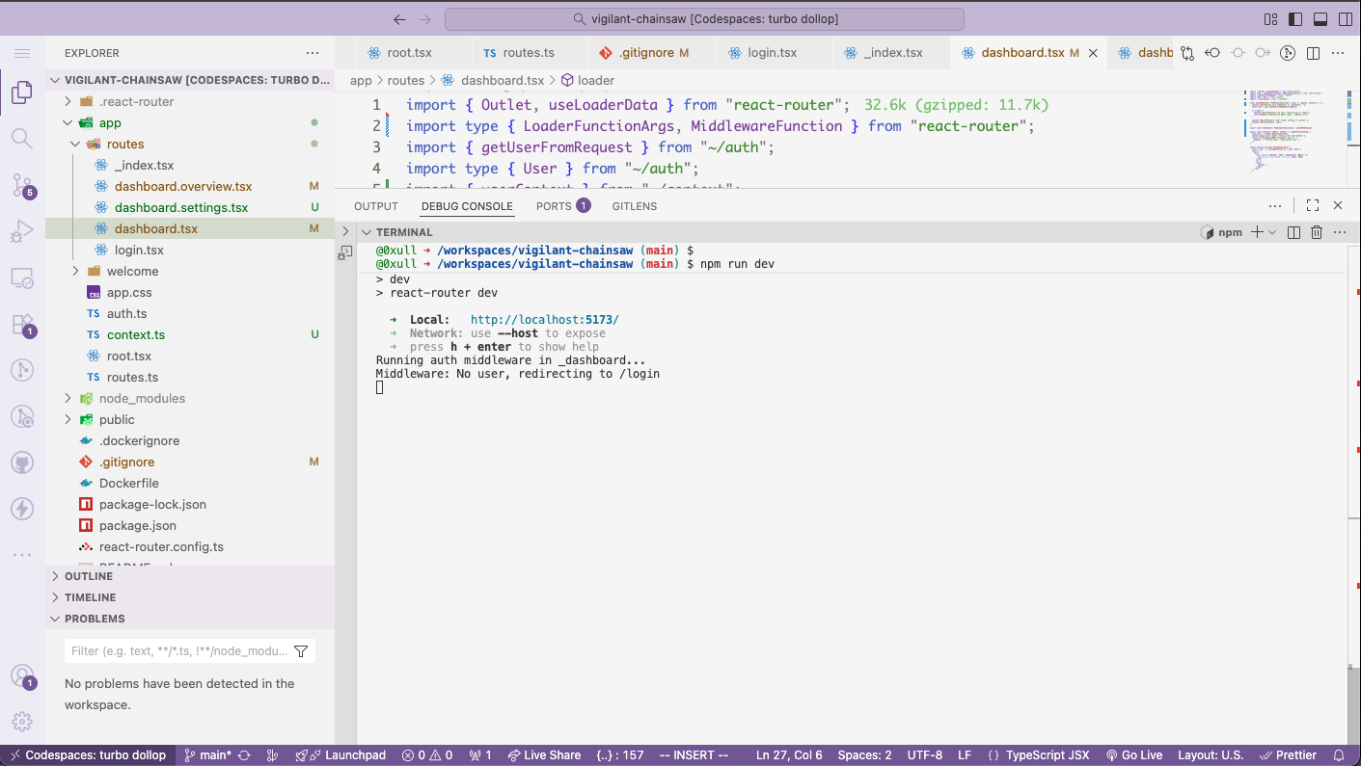This screenshot has width=1361, height=766.
Task: Open notifications bell in status bar
Action: click(1339, 755)
